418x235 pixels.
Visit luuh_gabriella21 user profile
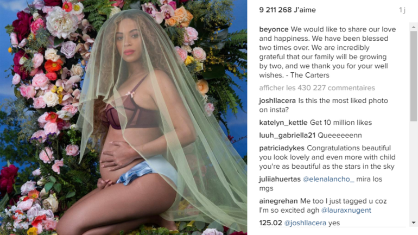(287, 135)
